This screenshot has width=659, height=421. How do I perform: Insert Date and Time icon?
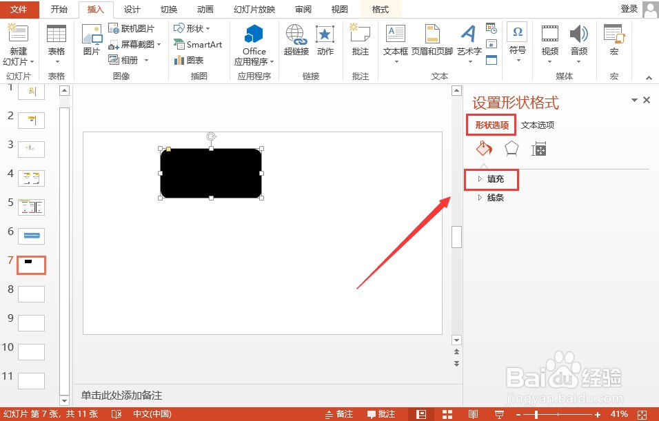click(x=491, y=28)
